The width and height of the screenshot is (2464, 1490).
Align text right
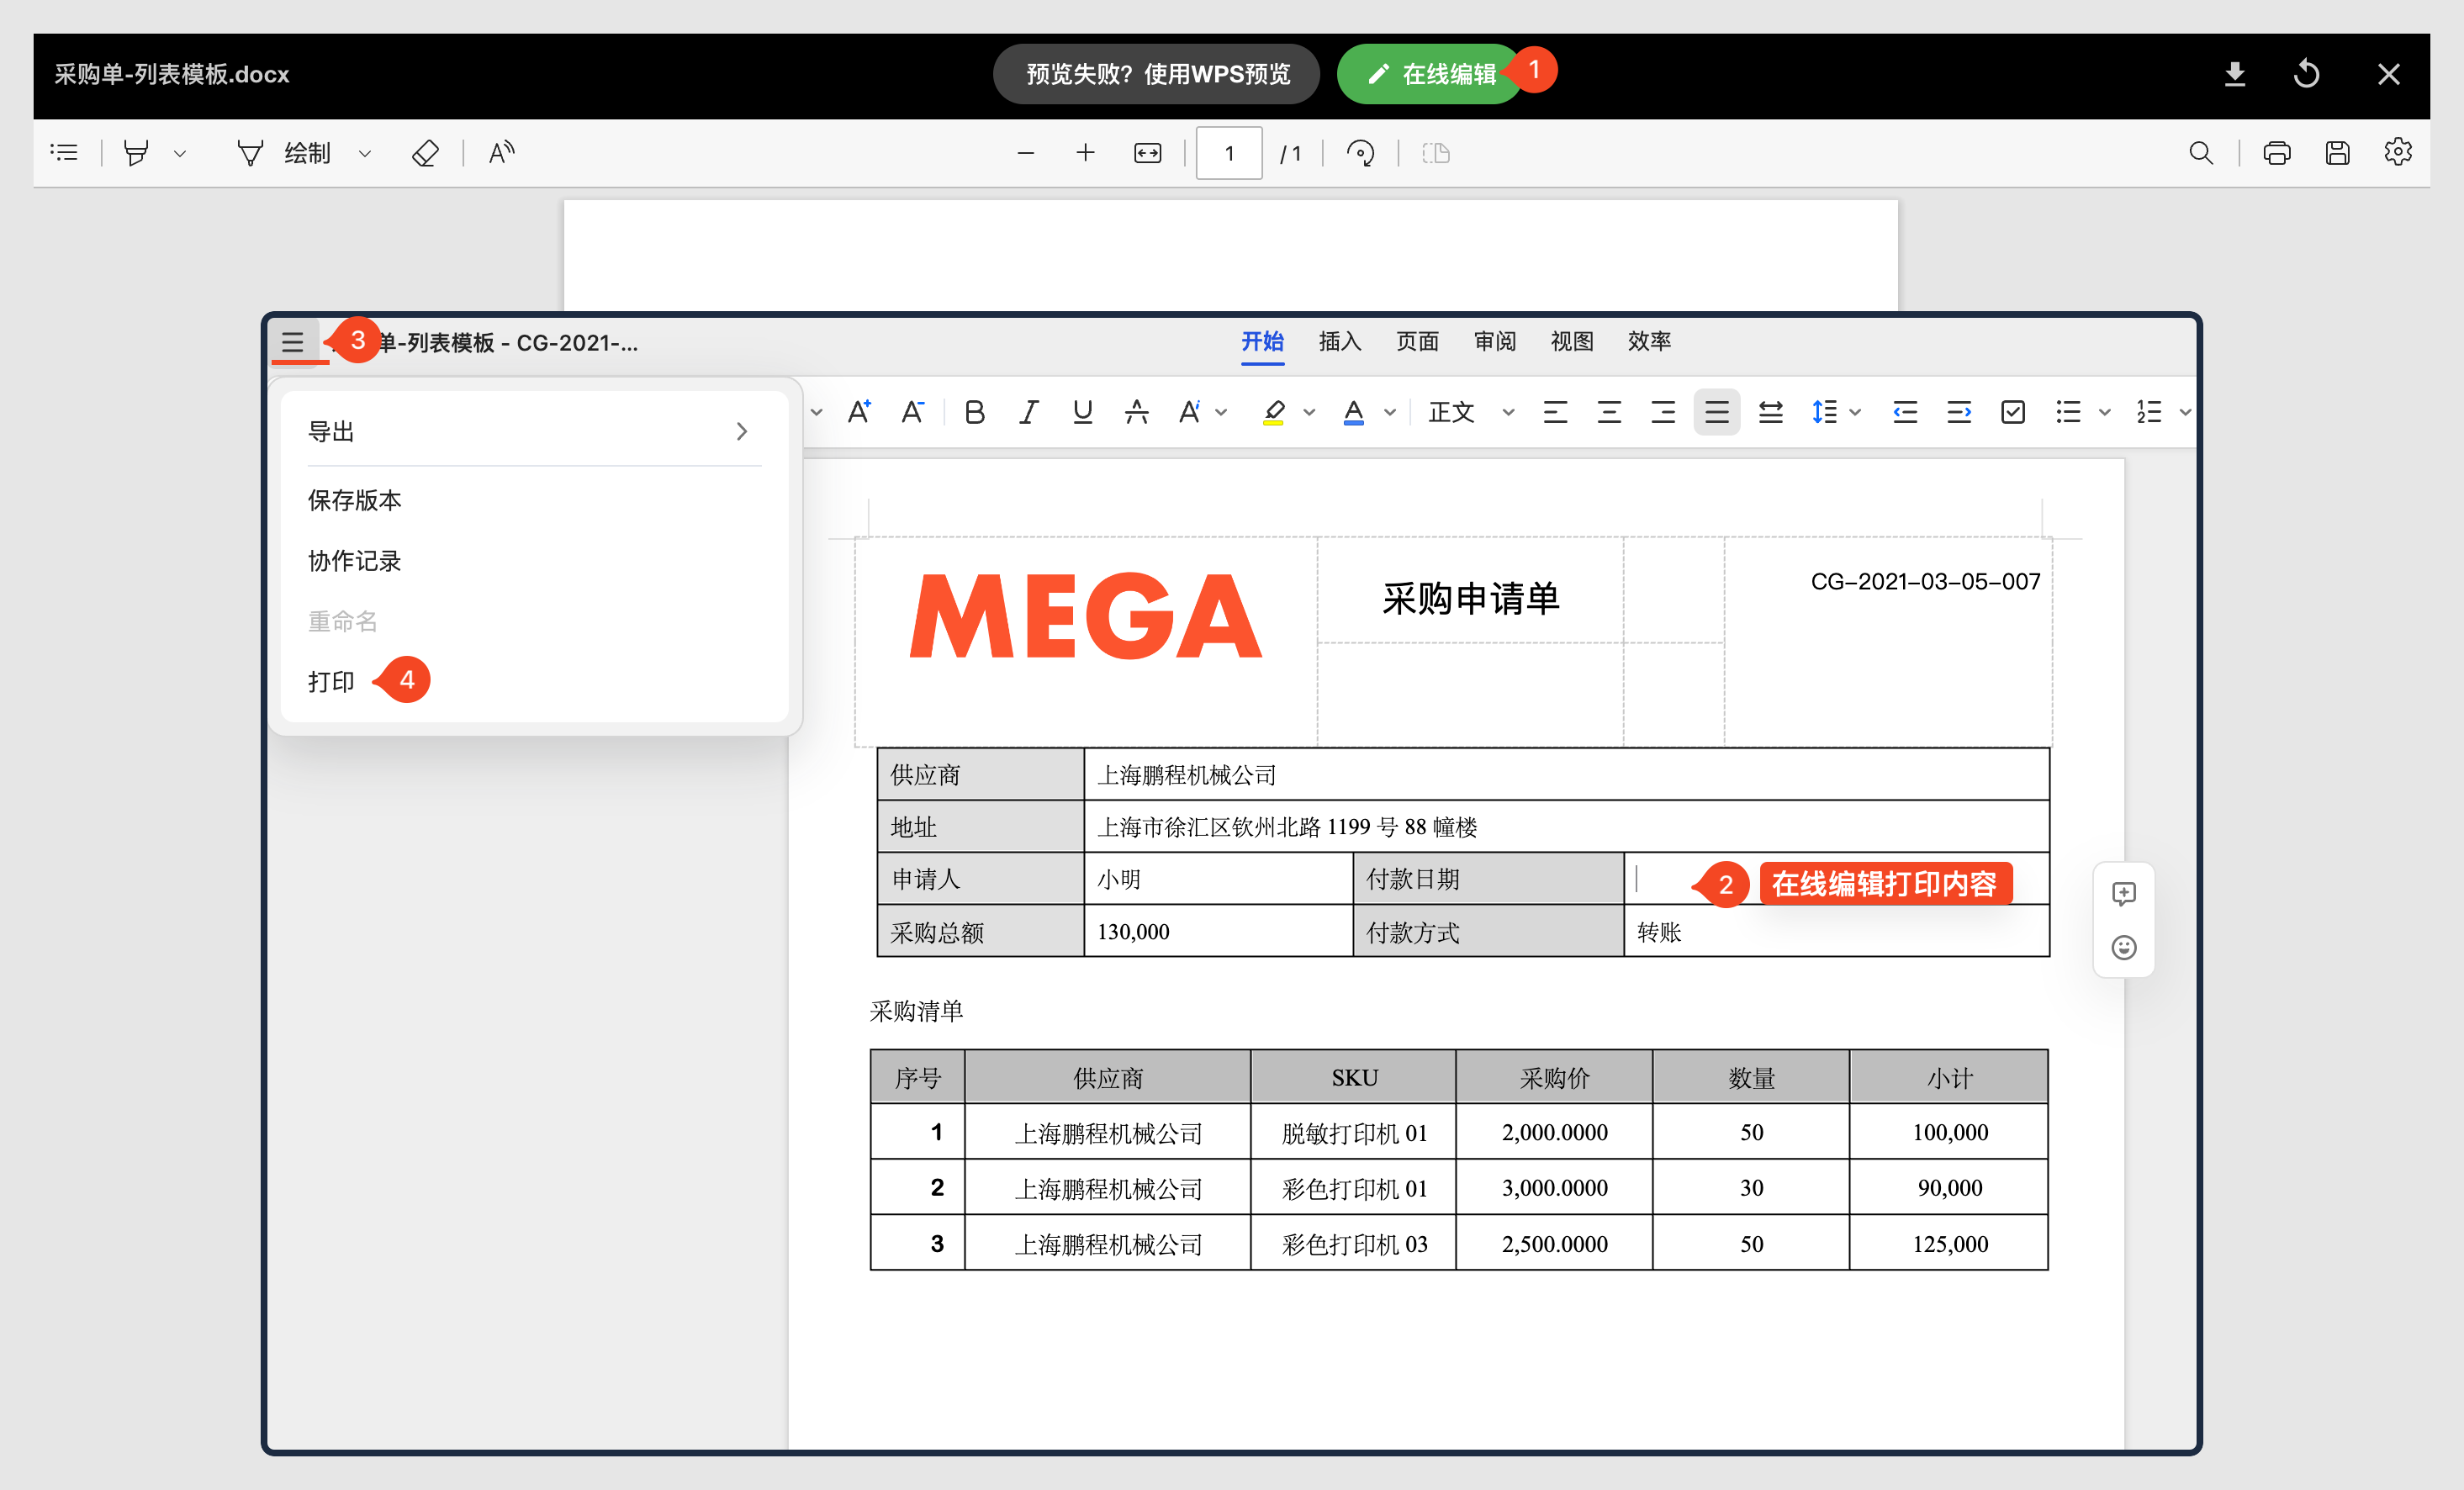1663,412
